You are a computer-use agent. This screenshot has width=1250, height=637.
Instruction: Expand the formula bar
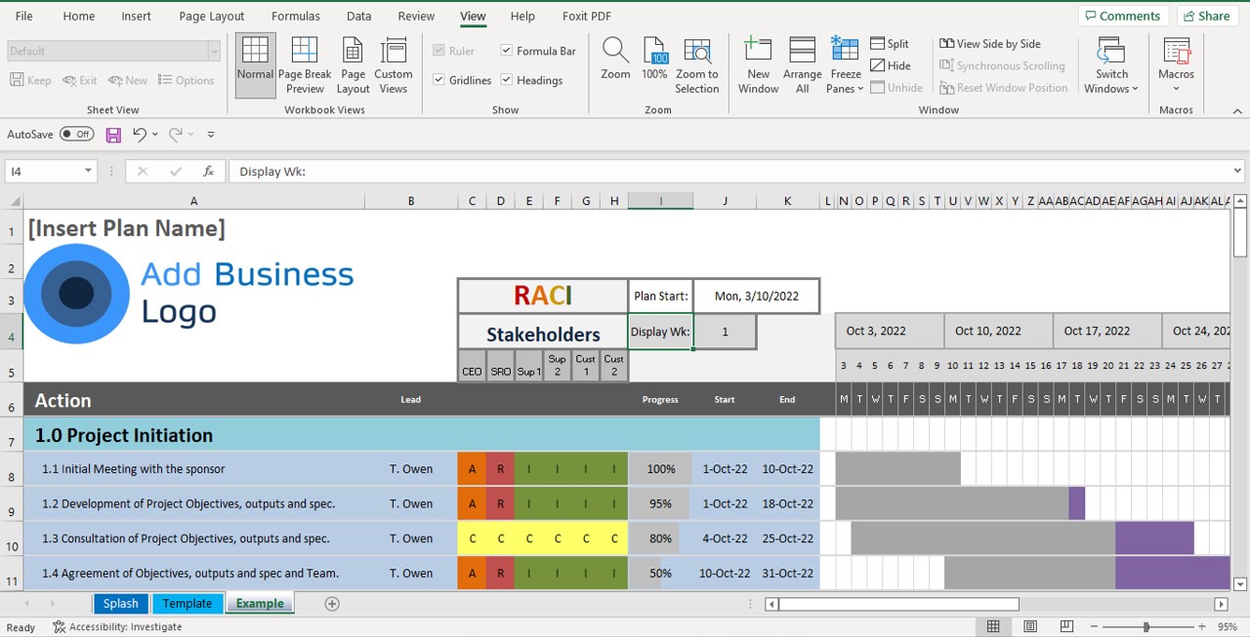tap(1238, 171)
